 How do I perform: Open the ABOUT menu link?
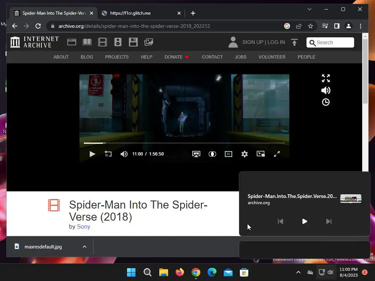61,57
